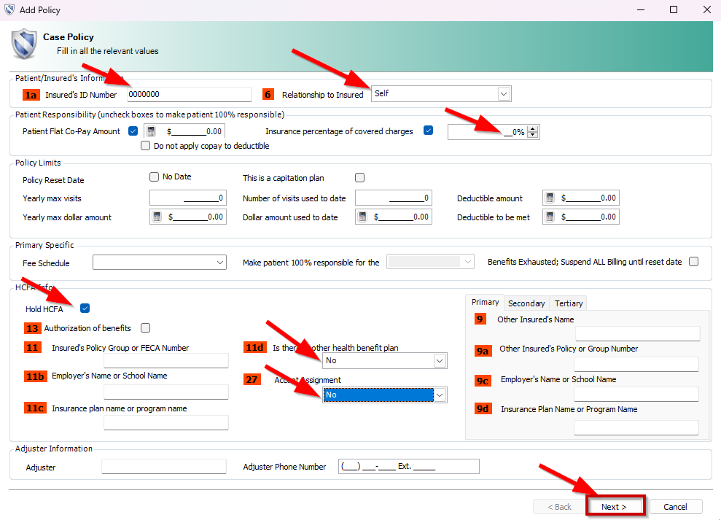Switch to the Tertiary tab
Image resolution: width=721 pixels, height=520 pixels.
568,303
